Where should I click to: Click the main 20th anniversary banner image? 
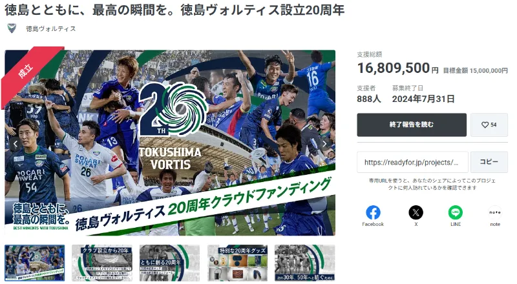[170, 143]
